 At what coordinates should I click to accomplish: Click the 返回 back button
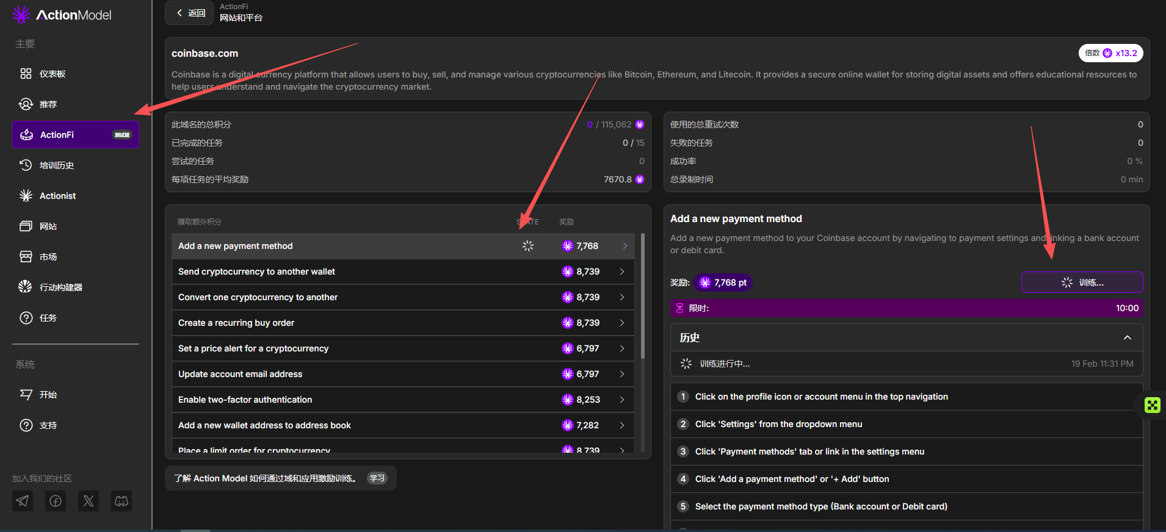pyautogui.click(x=189, y=13)
